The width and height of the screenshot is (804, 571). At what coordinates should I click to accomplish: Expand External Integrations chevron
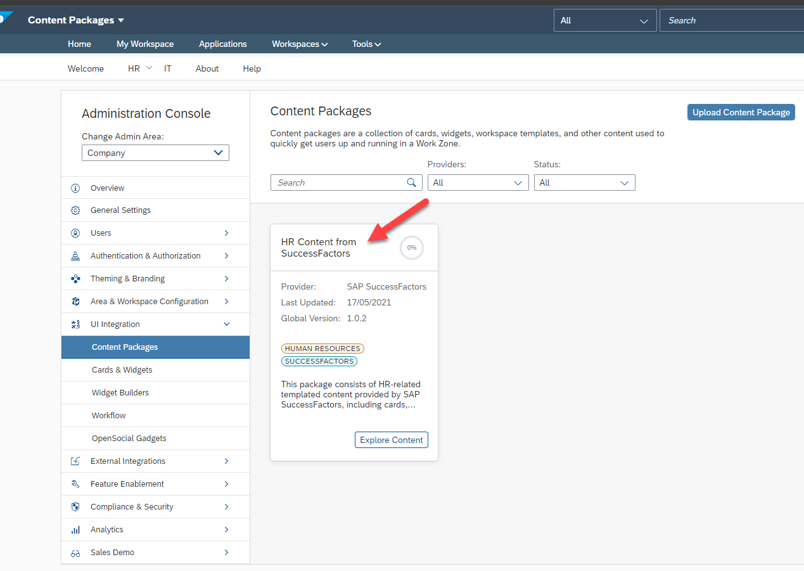[226, 461]
